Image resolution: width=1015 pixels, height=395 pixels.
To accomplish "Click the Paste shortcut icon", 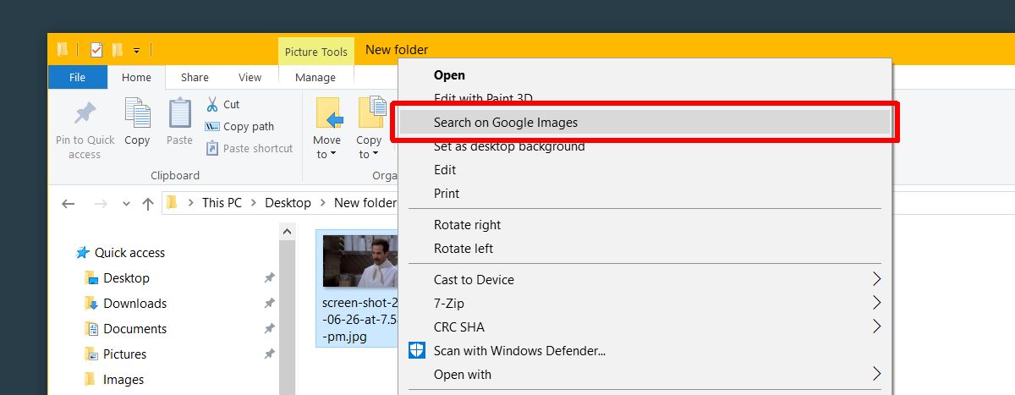I will tap(212, 148).
